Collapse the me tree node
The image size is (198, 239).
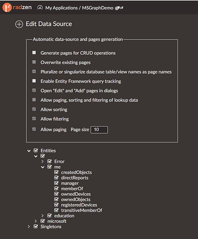[43, 167]
